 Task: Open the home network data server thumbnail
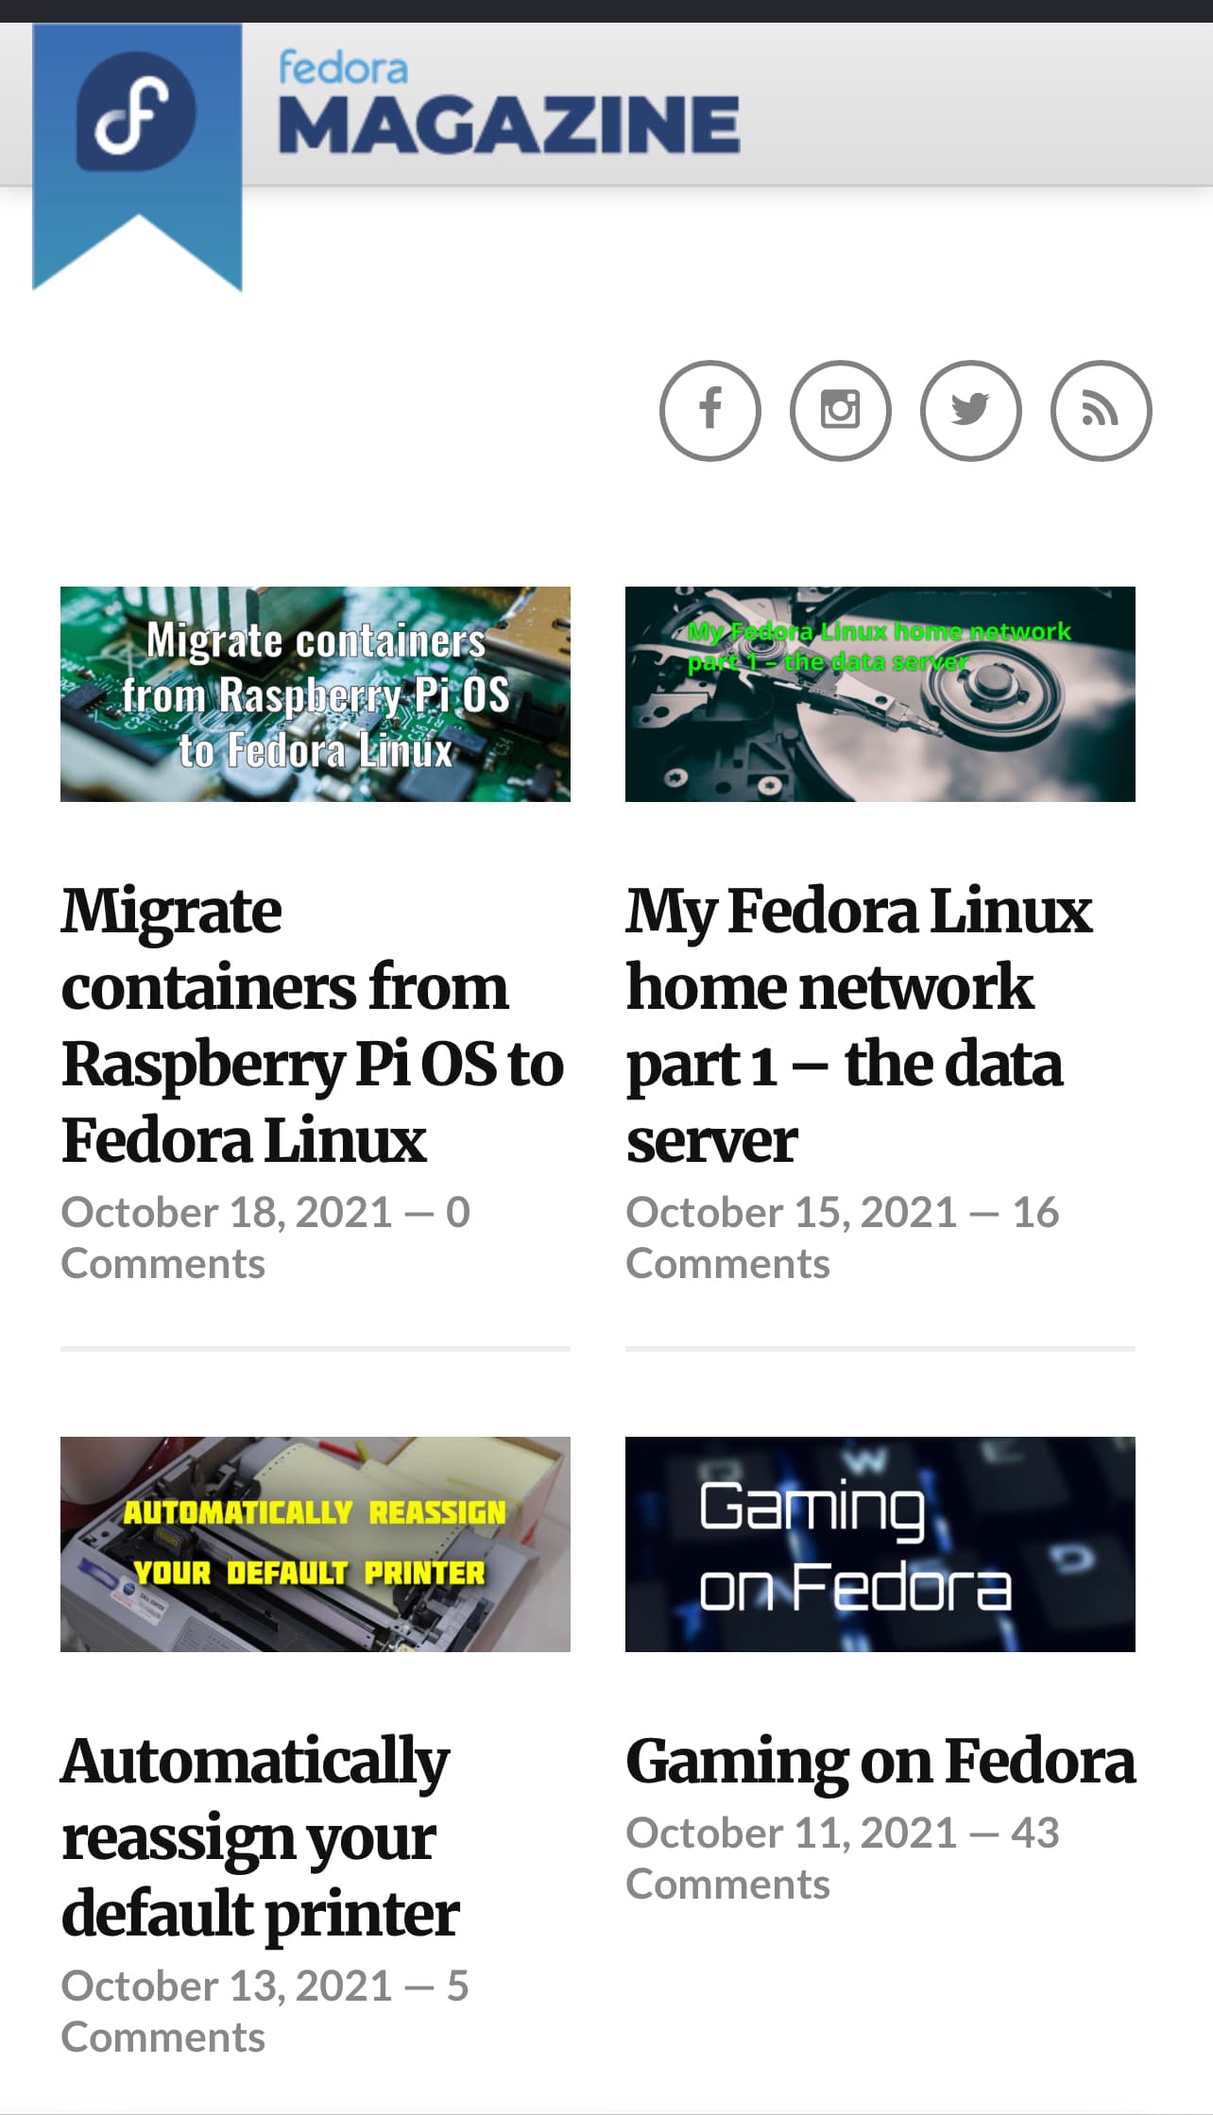click(880, 694)
